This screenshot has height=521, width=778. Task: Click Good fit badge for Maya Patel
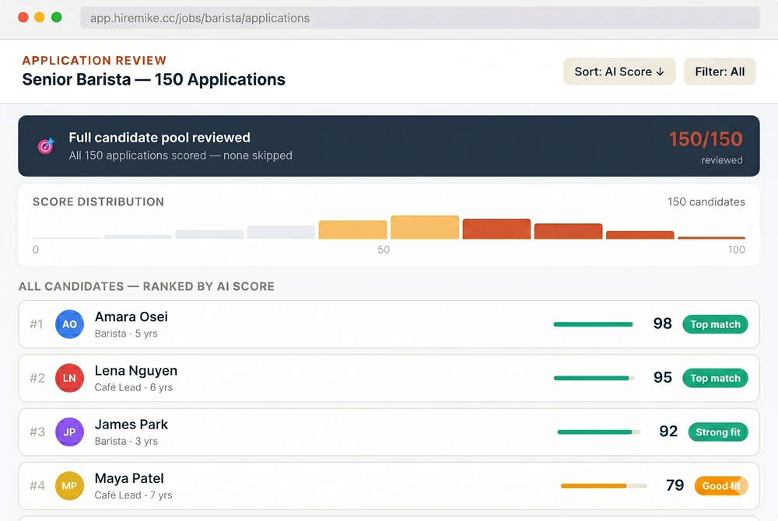(x=721, y=486)
